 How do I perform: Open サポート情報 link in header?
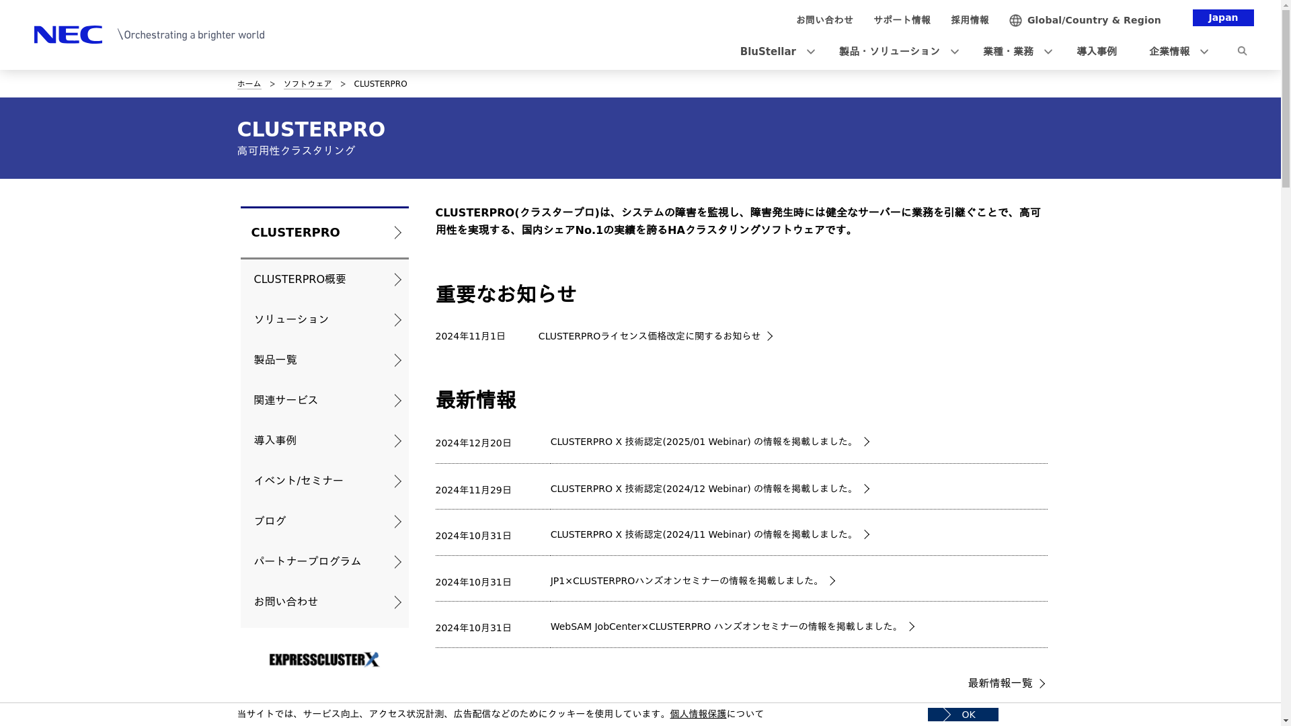click(902, 20)
